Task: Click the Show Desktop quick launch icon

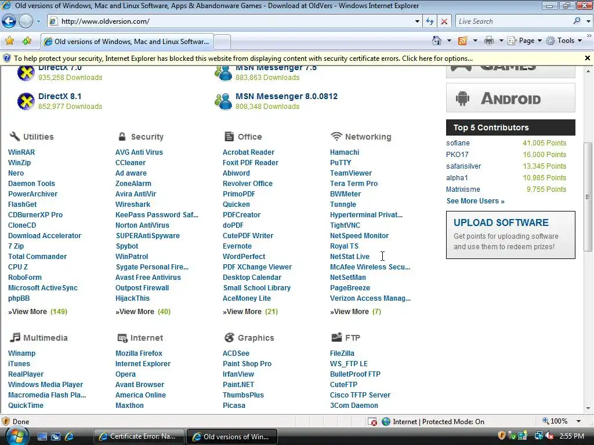Action: point(42,437)
